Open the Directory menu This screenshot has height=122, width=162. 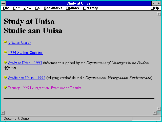point(91,8)
